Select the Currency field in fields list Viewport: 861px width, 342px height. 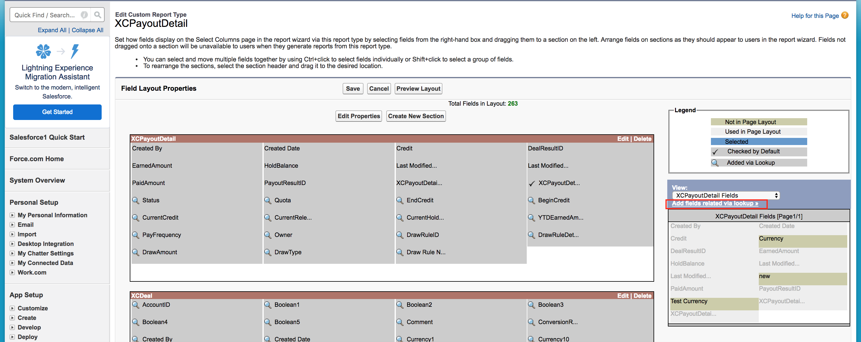(x=803, y=241)
